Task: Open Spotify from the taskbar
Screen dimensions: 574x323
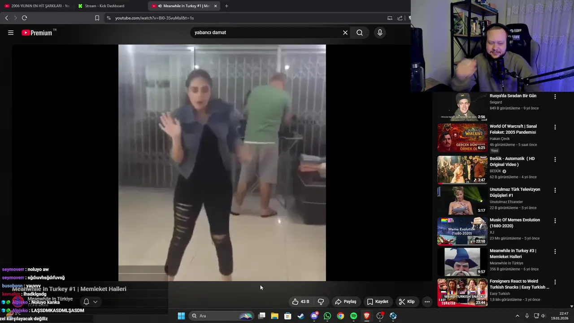Action: (353, 316)
